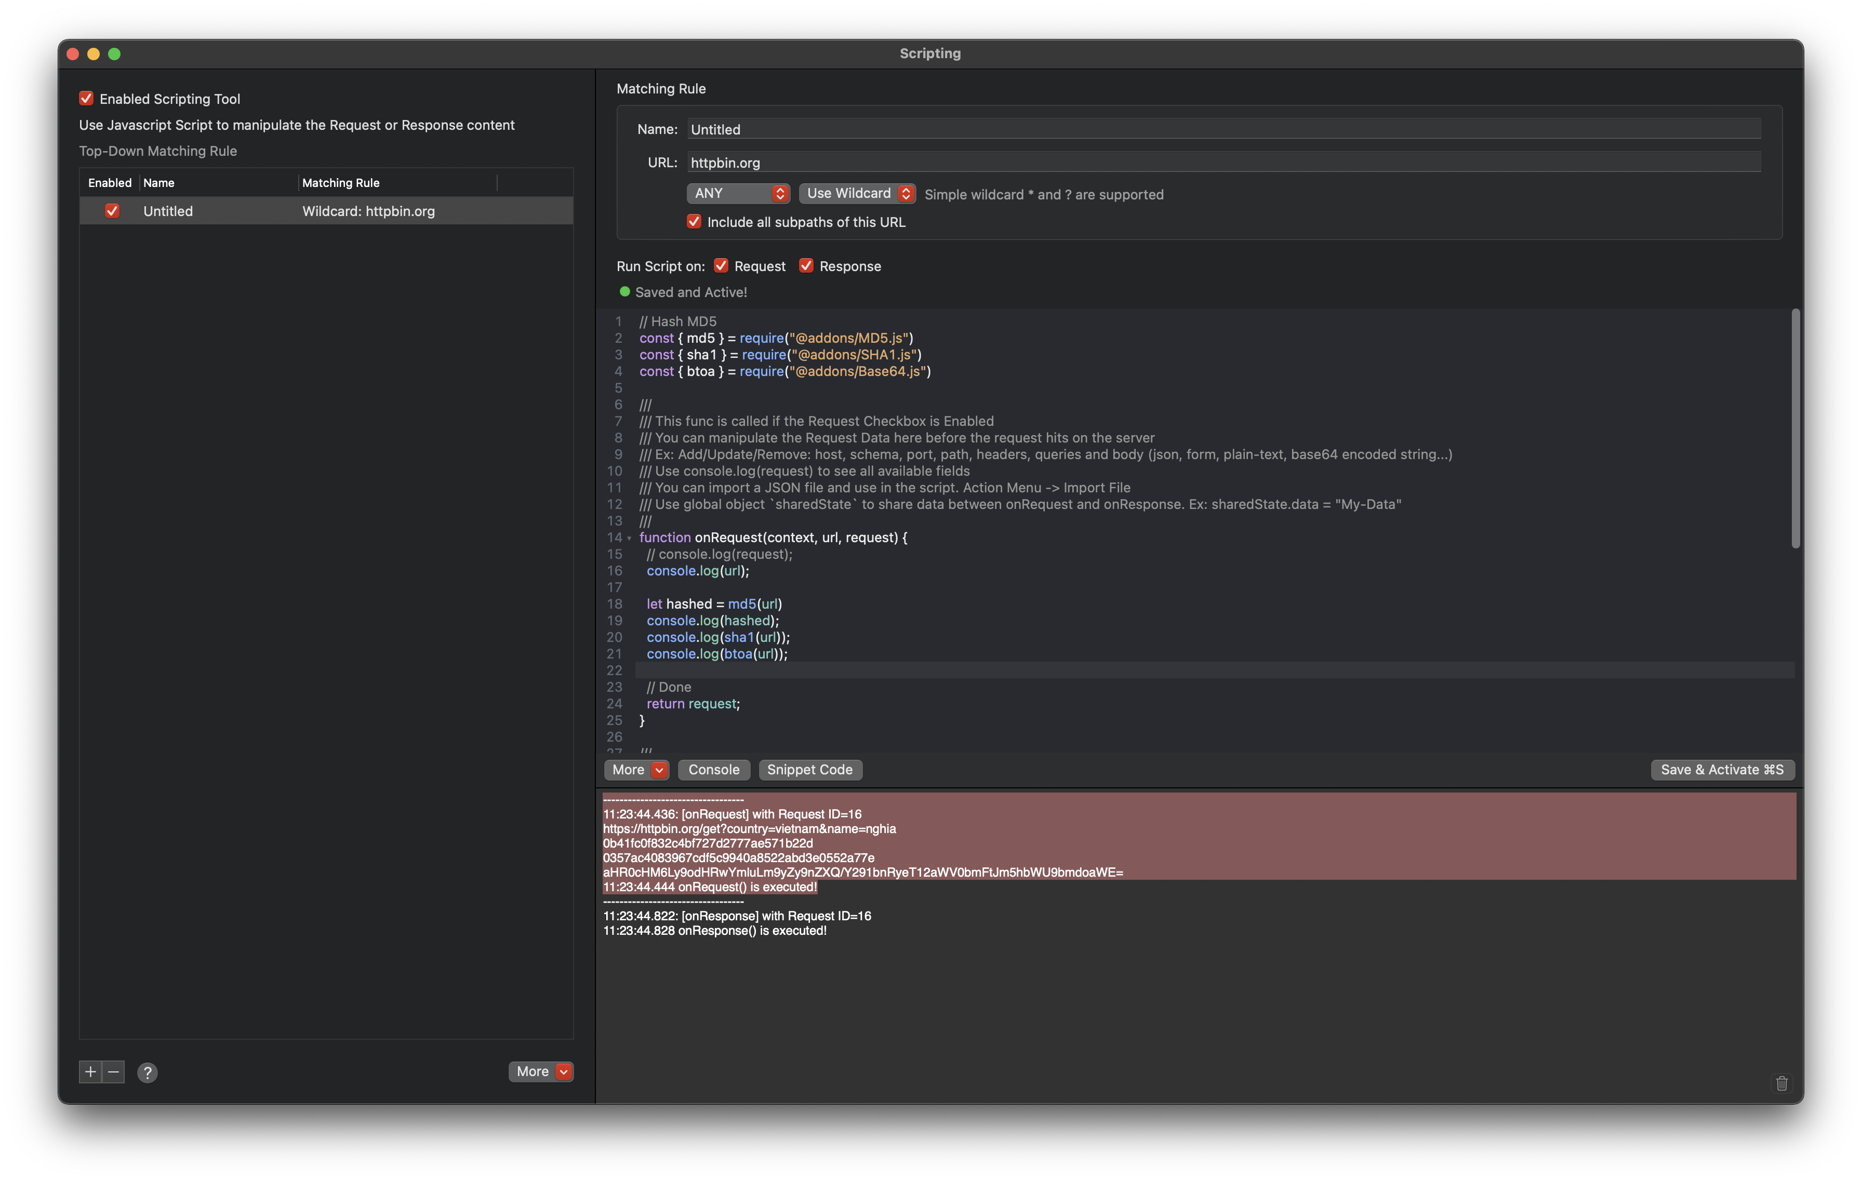Viewport: 1862px width, 1181px height.
Task: Toggle the Response run script checkbox
Action: [806, 266]
